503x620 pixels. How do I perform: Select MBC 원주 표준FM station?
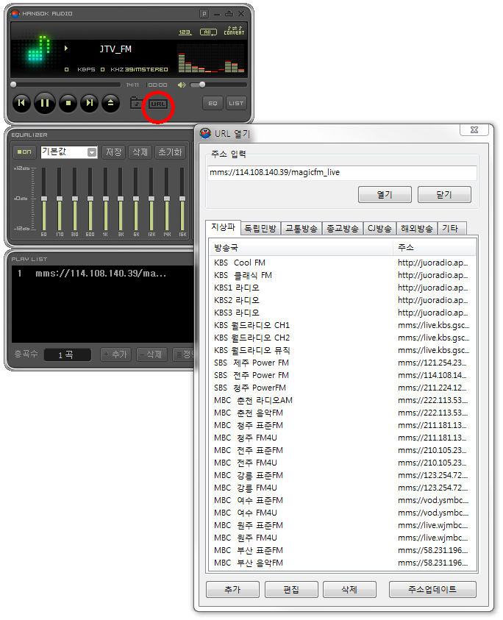(x=343, y=526)
